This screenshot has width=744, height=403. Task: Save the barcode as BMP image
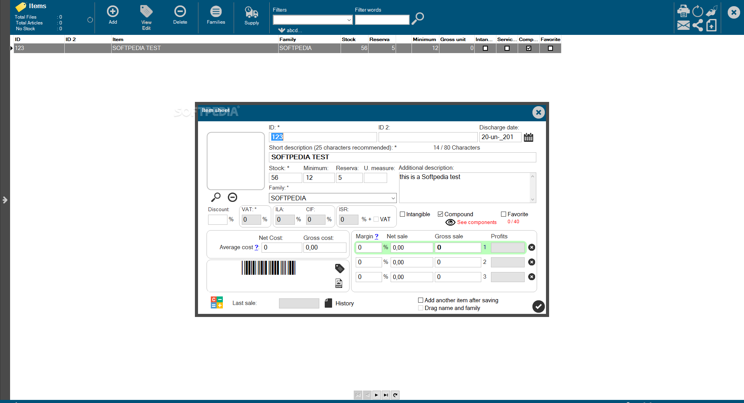(339, 283)
